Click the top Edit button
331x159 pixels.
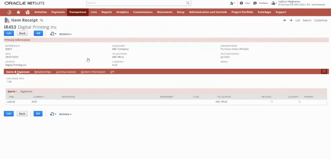point(9,33)
